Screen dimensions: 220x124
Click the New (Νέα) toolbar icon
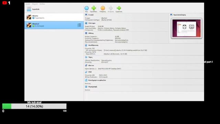[87, 8]
